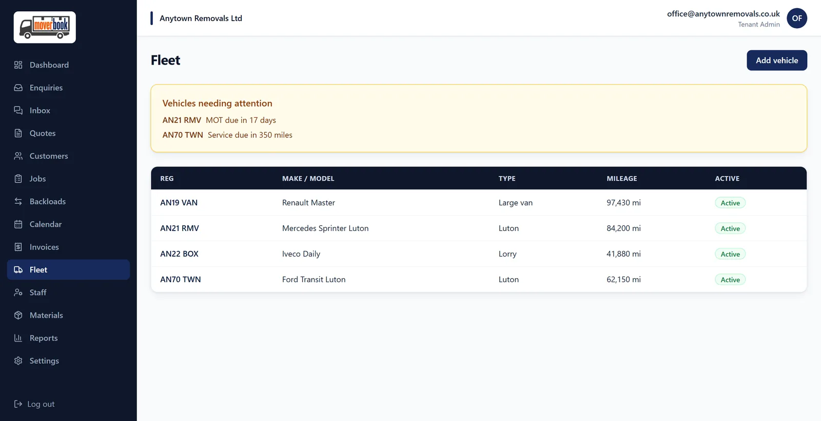Viewport: 821px width, 421px height.
Task: Click the Invoices receipt icon
Action: click(x=18, y=247)
